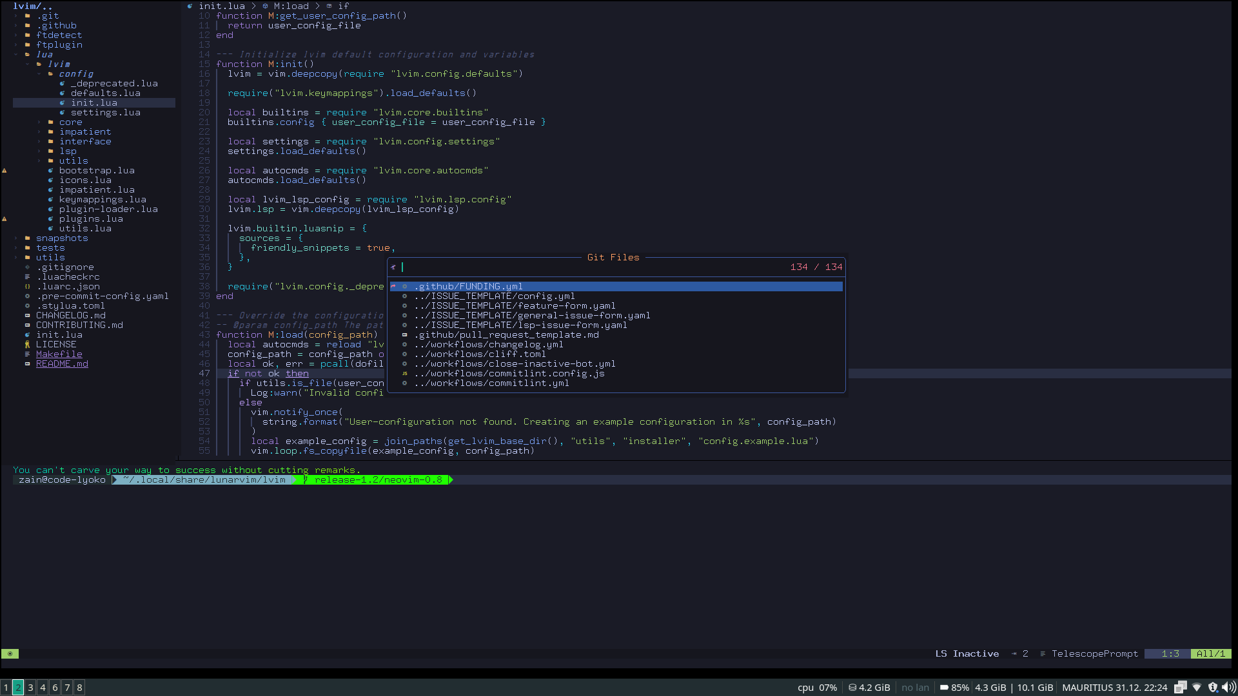Click the markdown icon for pull_request_template.md result
The width and height of the screenshot is (1238, 696).
404,335
